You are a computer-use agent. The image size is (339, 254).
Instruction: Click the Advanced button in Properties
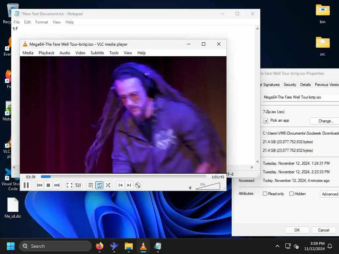[329, 194]
